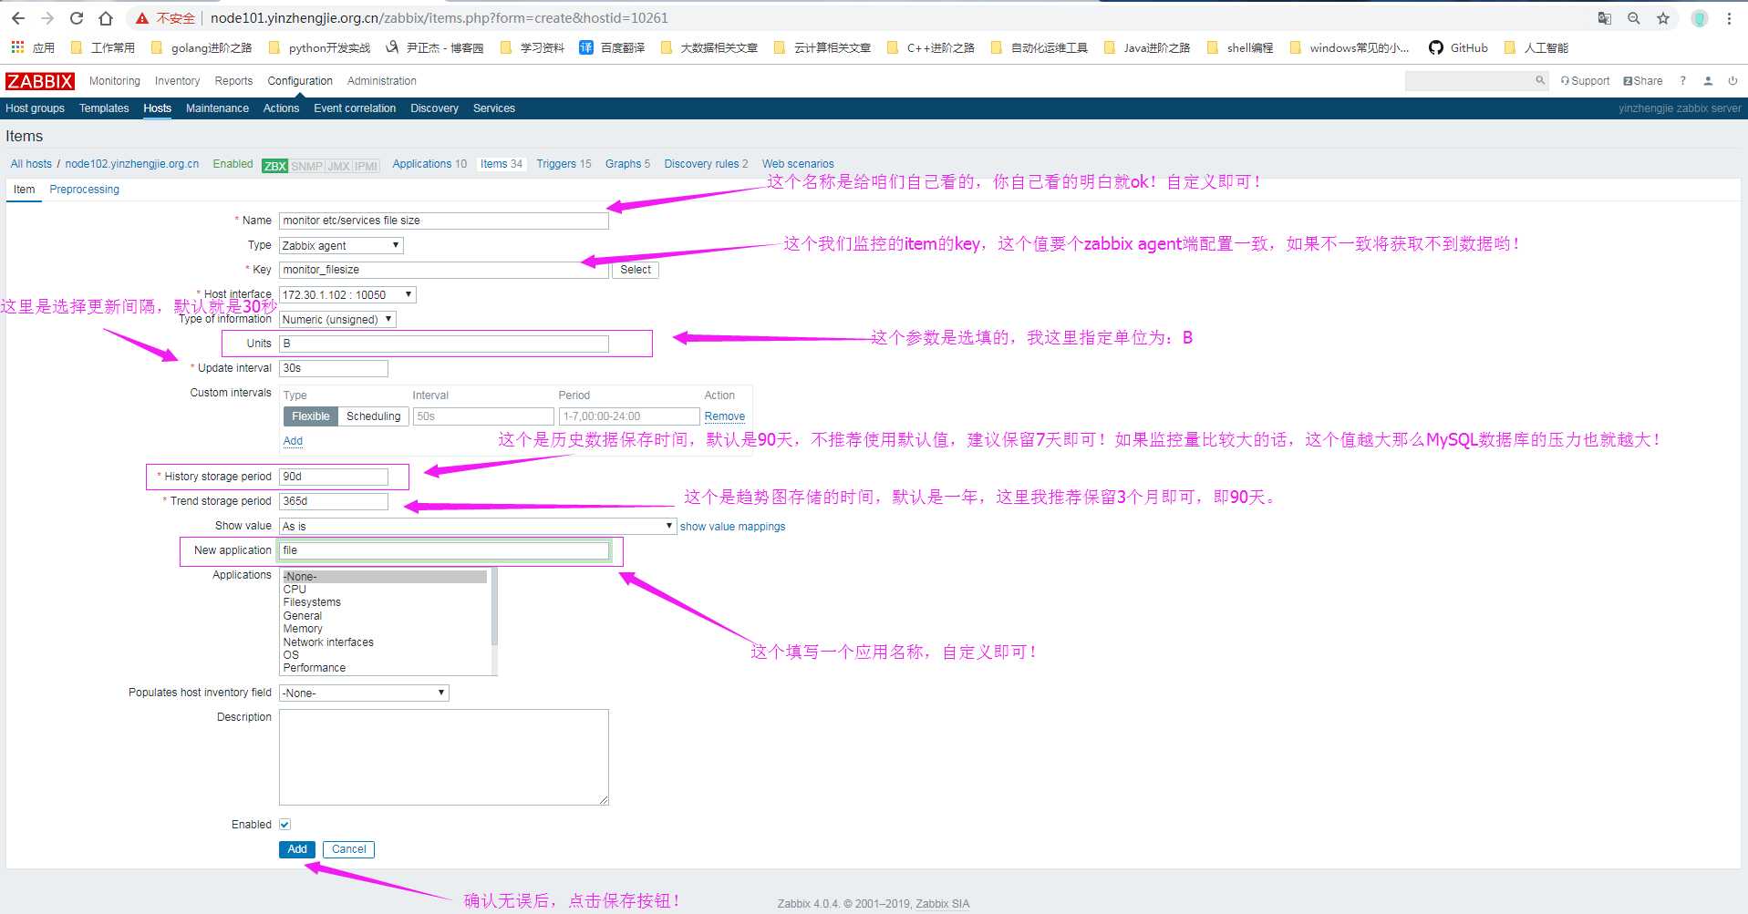Switch to the Preprocessing tab

point(84,190)
